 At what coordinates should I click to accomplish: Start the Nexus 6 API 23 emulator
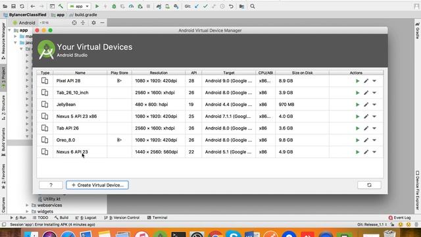pyautogui.click(x=357, y=152)
